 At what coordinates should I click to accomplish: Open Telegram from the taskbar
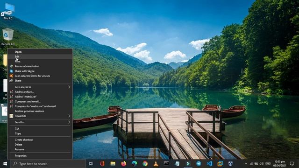coord(199,164)
